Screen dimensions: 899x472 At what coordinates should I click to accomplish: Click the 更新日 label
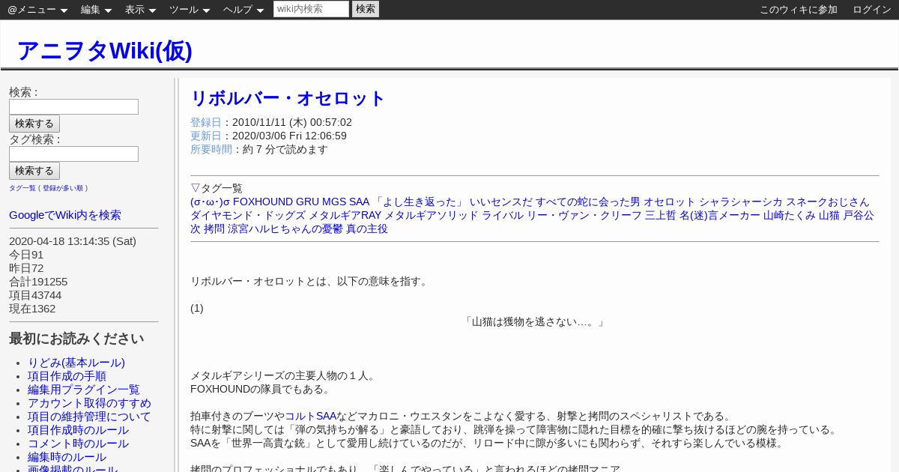pos(206,136)
